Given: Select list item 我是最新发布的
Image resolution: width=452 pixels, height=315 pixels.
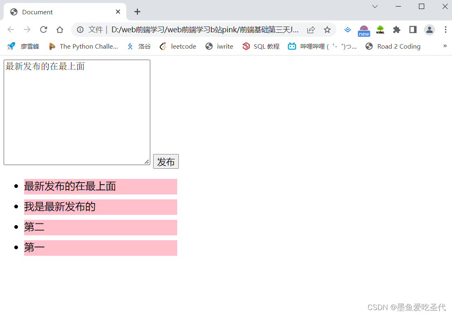Looking at the screenshot, I should click(100, 207).
